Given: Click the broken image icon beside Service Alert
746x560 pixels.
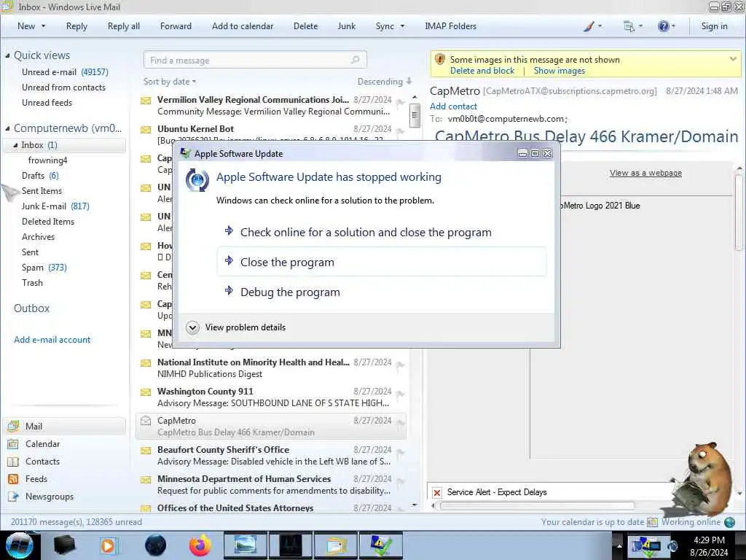Looking at the screenshot, I should coord(437,492).
